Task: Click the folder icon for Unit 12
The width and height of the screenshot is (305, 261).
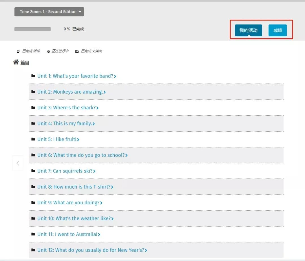Action: [33, 250]
